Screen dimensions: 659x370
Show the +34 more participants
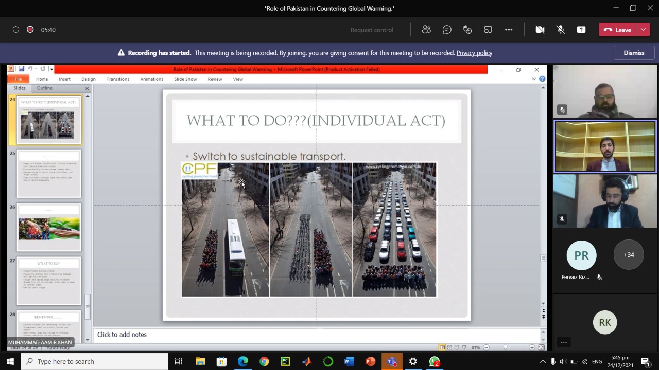point(629,255)
